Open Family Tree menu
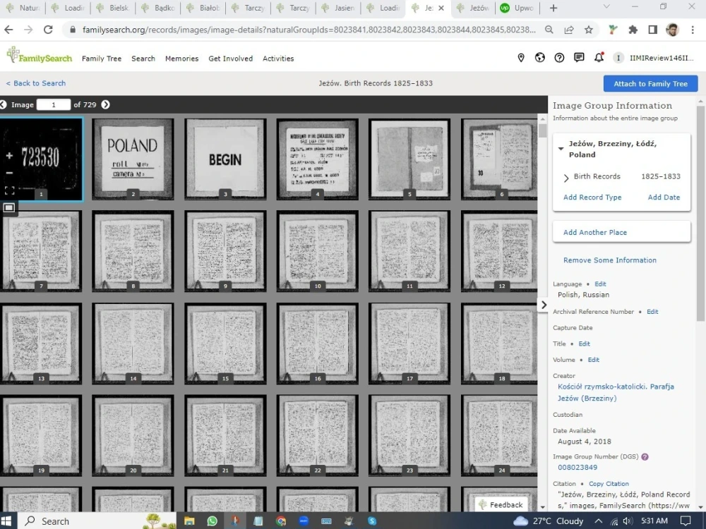This screenshot has height=529, width=706. coord(101,59)
